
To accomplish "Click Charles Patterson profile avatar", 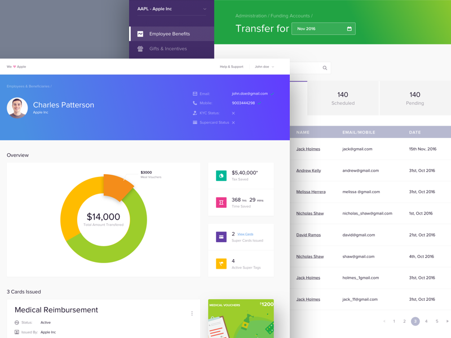I will point(17,108).
